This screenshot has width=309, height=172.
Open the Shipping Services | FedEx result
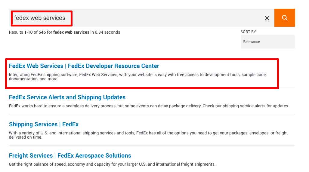44,124
